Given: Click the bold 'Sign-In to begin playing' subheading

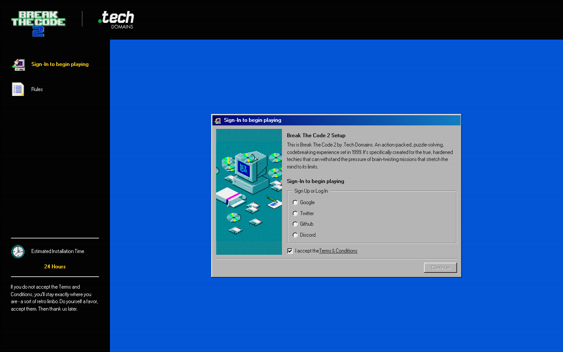Looking at the screenshot, I should coord(315,181).
